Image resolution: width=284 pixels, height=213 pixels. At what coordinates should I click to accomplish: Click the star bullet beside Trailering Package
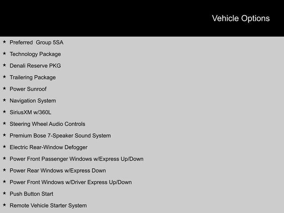[x=4, y=77]
